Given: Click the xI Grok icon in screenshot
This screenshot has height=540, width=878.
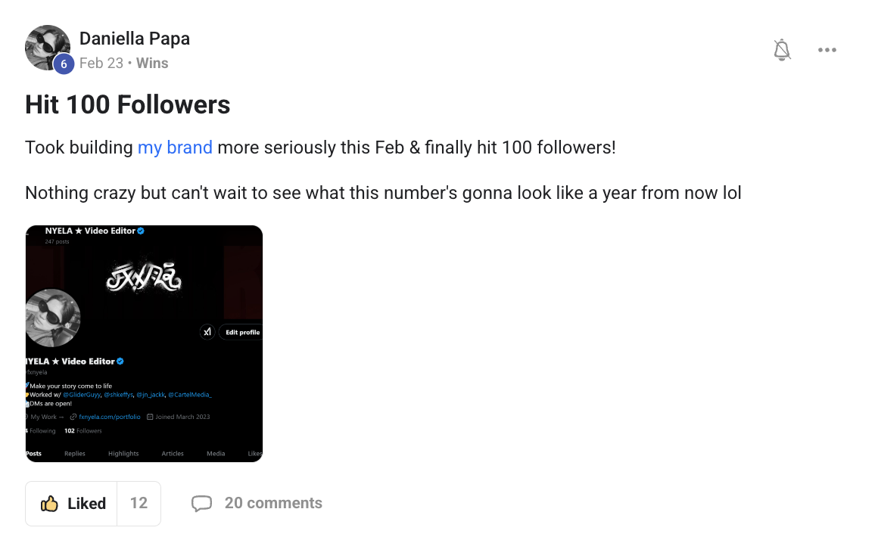Looking at the screenshot, I should click(x=207, y=332).
